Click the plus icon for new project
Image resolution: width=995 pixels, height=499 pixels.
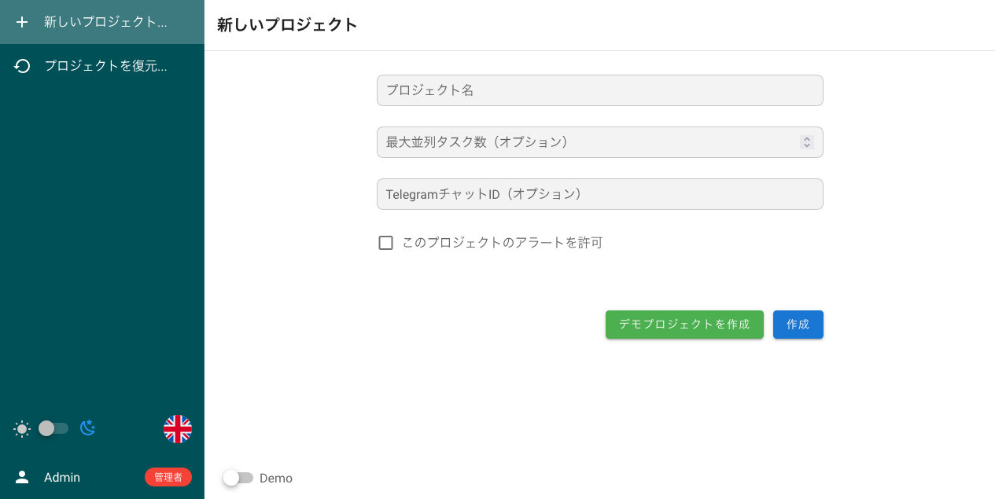click(22, 22)
